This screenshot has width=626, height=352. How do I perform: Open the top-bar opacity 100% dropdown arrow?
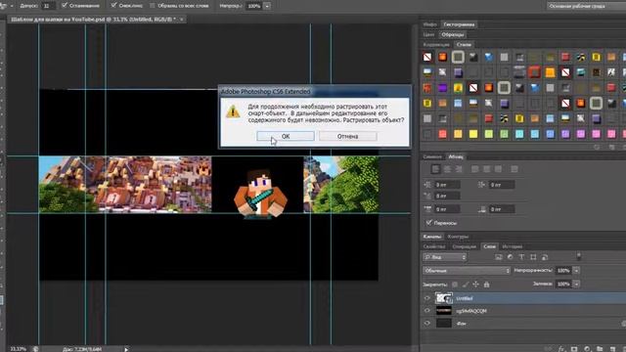coord(267,6)
